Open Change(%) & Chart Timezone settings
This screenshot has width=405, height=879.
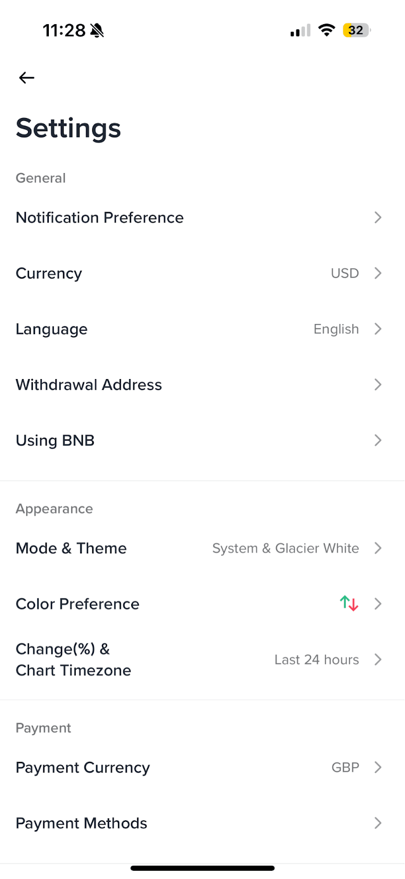203,659
